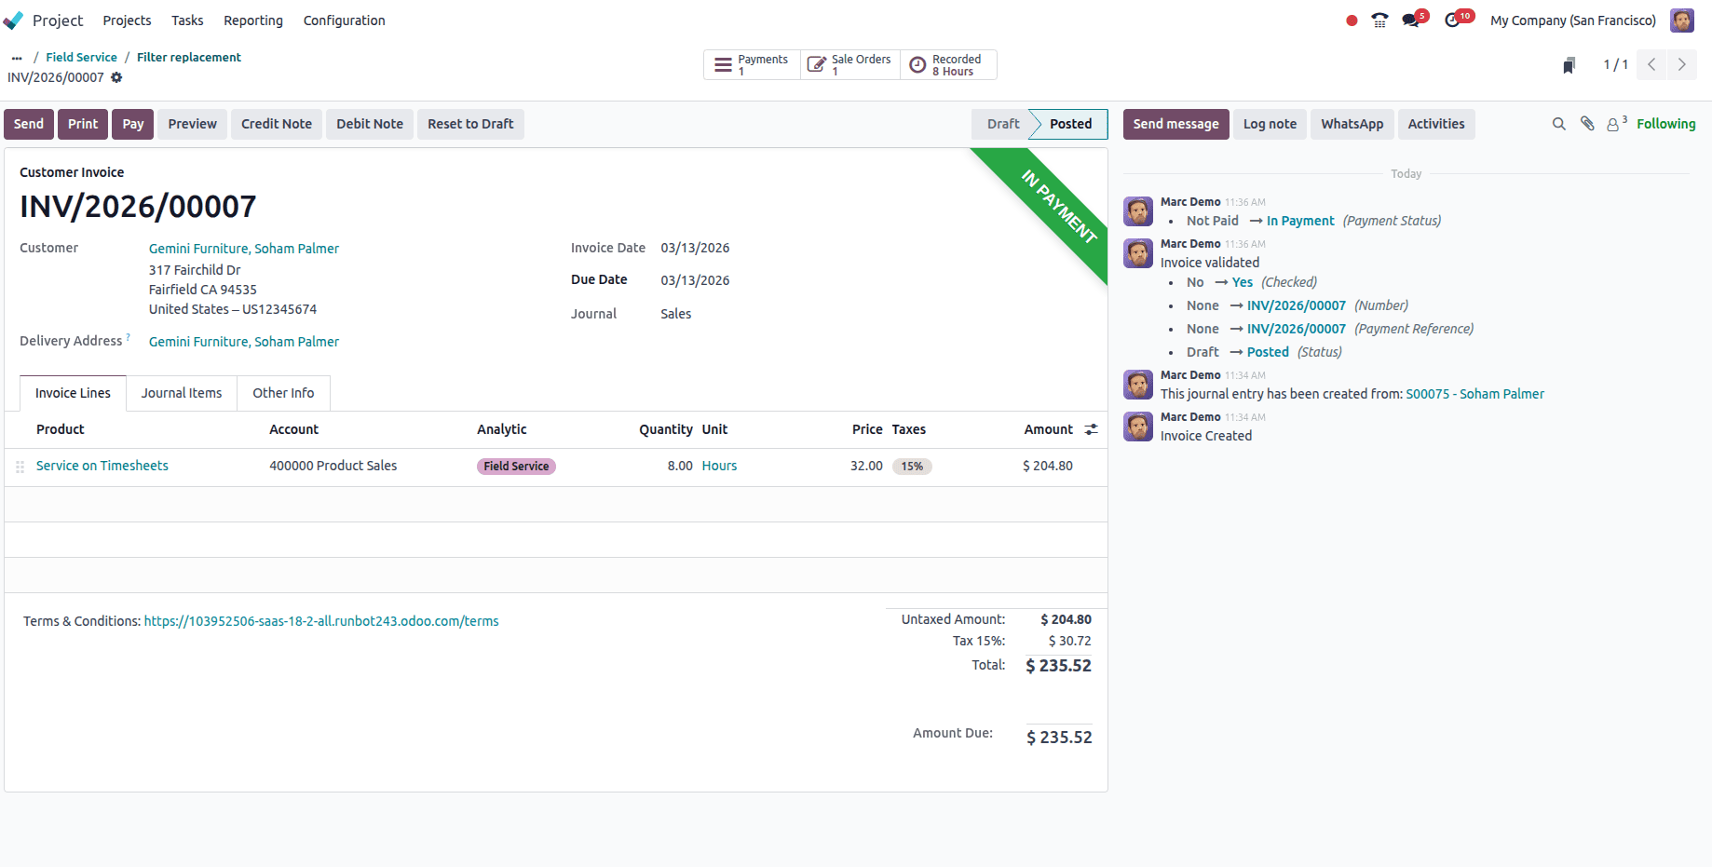Image resolution: width=1712 pixels, height=867 pixels.
Task: Select the Field Service analytic tag
Action: point(515,466)
